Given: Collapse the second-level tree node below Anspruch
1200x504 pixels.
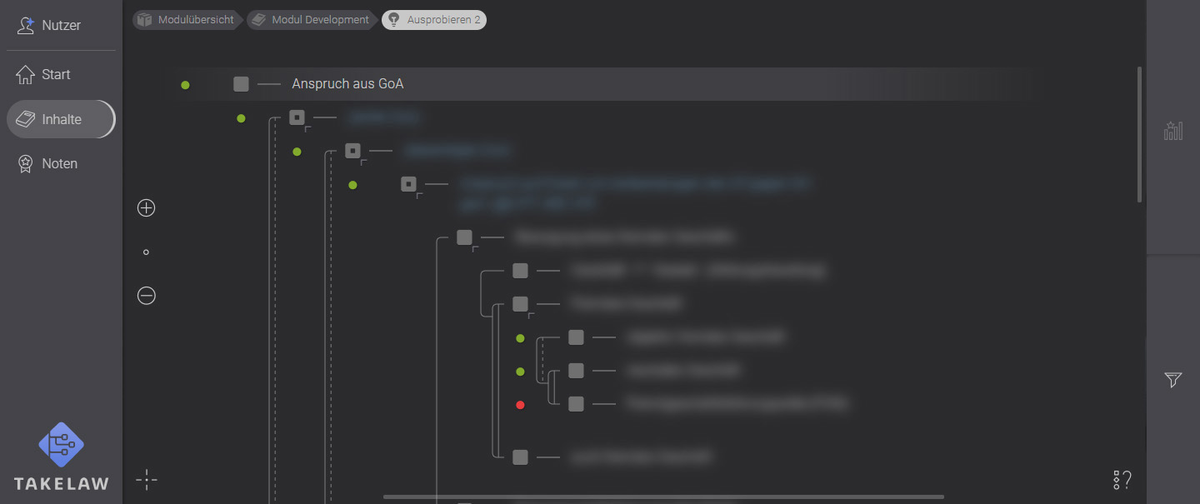Looking at the screenshot, I should point(297,117).
